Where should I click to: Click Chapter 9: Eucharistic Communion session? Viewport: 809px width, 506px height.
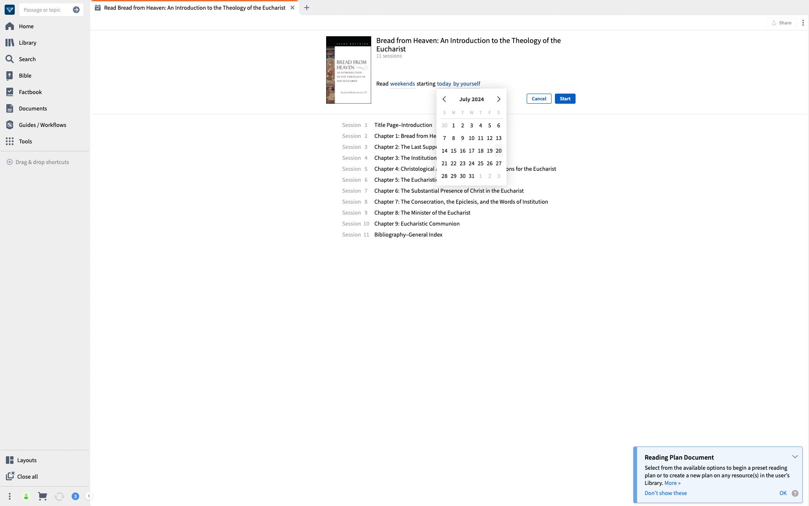[x=417, y=223]
